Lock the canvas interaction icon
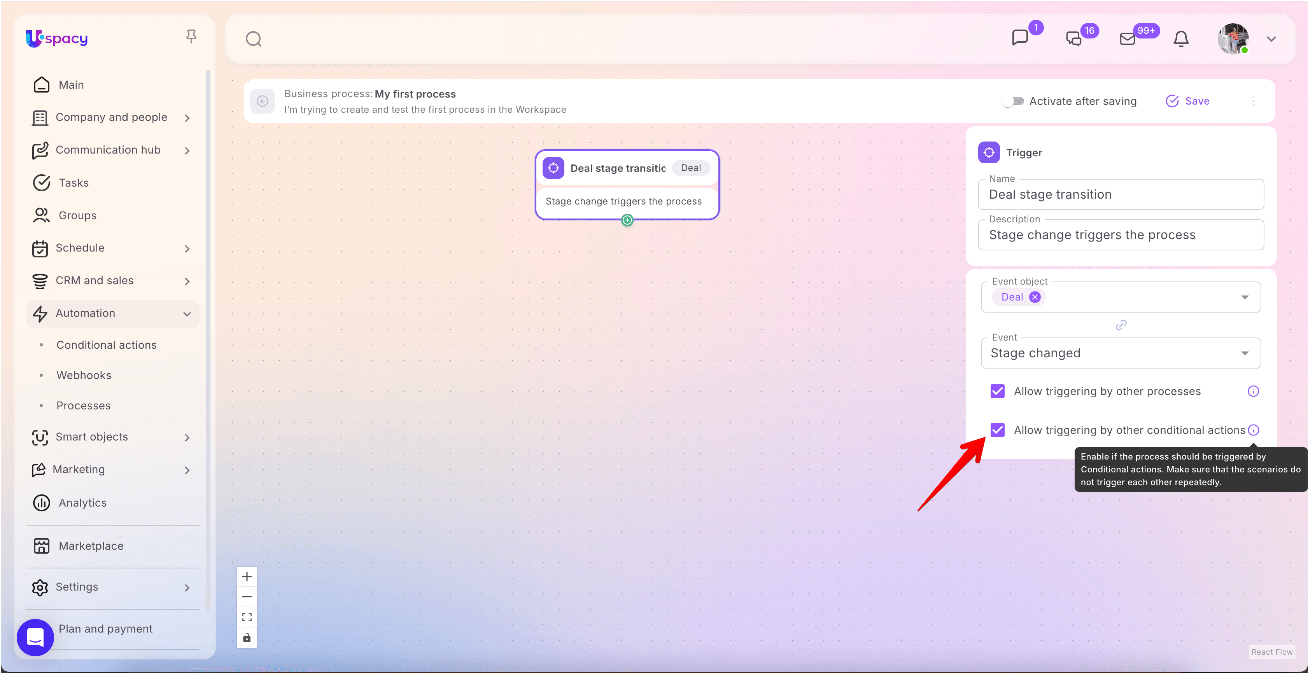Viewport: 1308px width, 673px height. [x=247, y=638]
